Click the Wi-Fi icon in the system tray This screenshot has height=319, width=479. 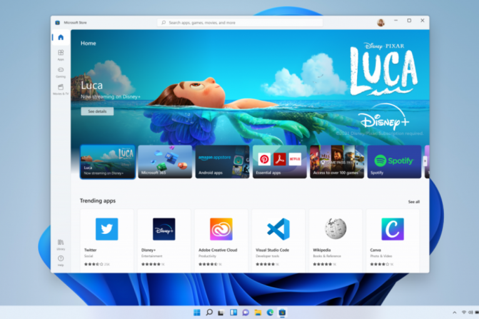point(464,312)
